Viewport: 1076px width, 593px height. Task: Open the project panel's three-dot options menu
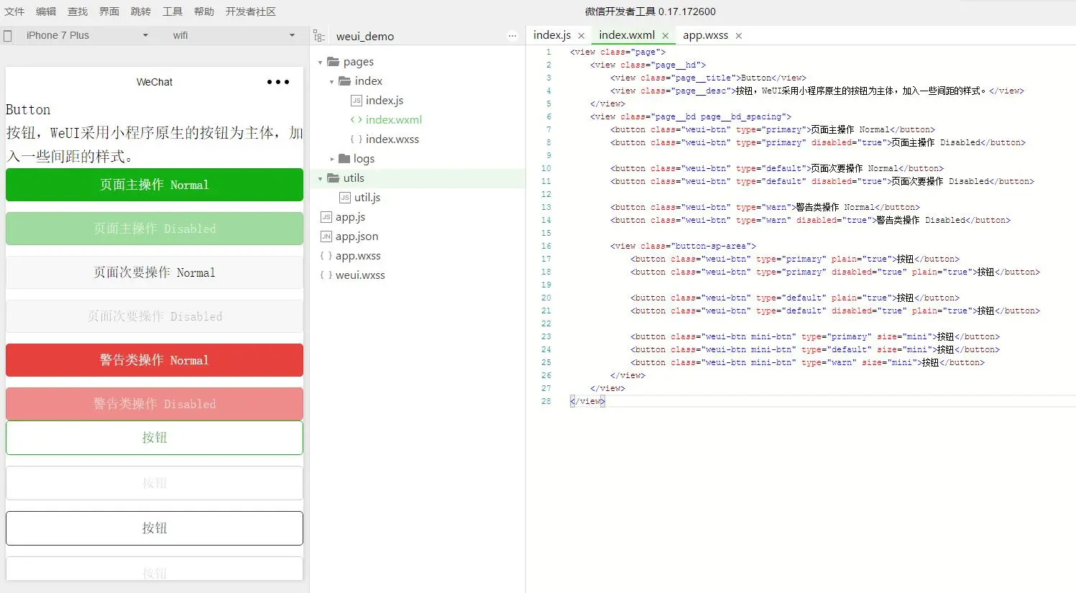[512, 36]
